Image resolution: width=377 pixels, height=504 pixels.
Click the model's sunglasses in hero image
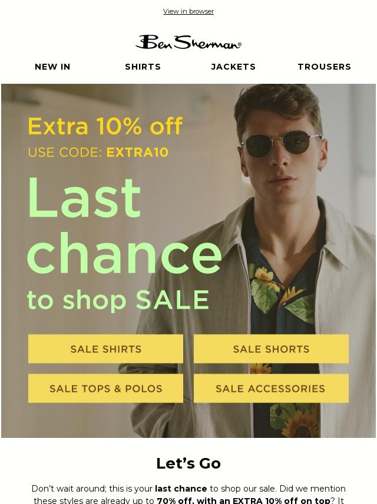click(x=280, y=143)
